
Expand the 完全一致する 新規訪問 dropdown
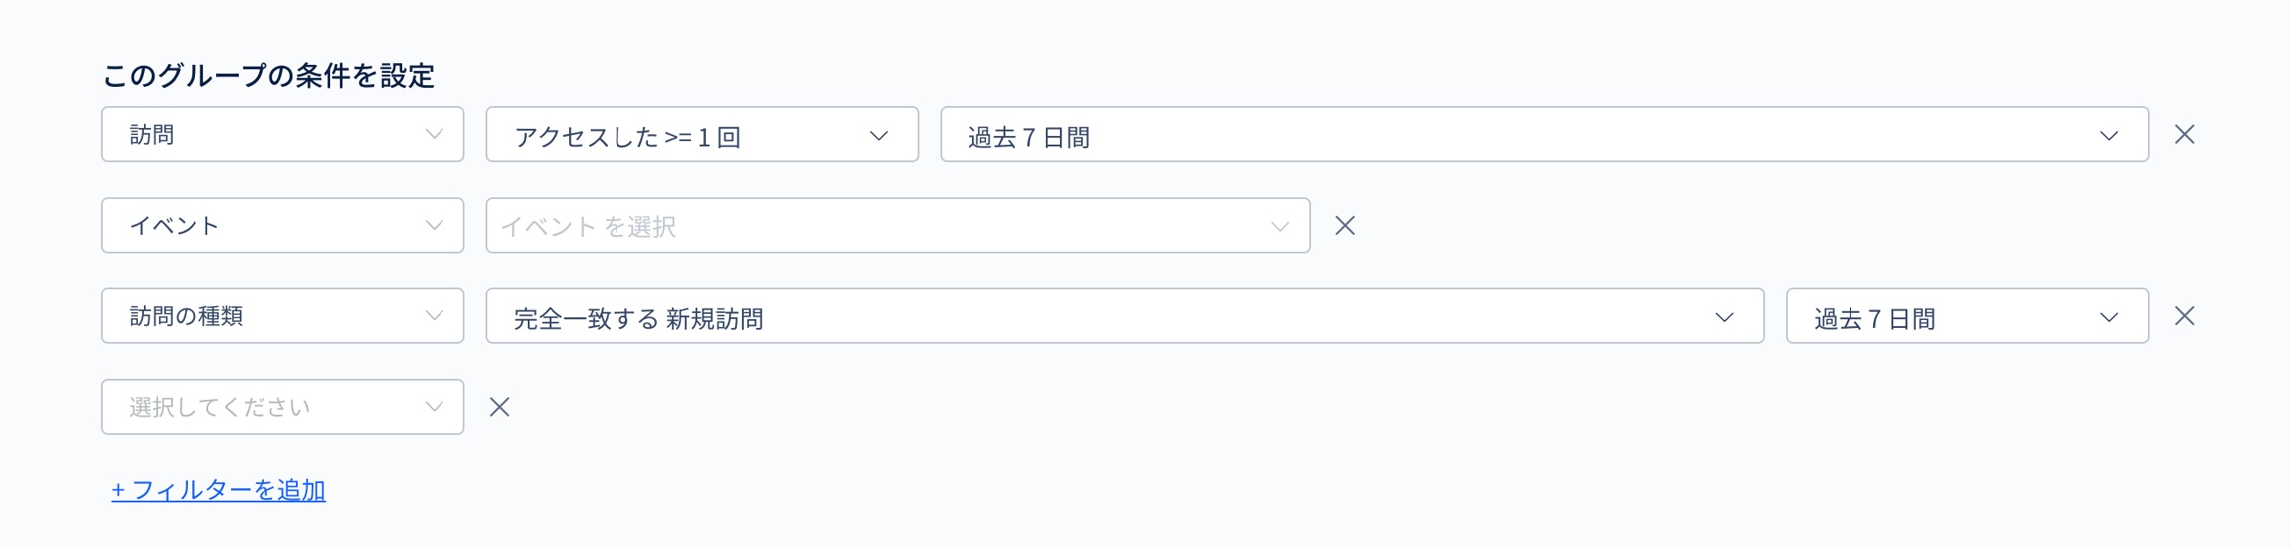tap(1124, 316)
